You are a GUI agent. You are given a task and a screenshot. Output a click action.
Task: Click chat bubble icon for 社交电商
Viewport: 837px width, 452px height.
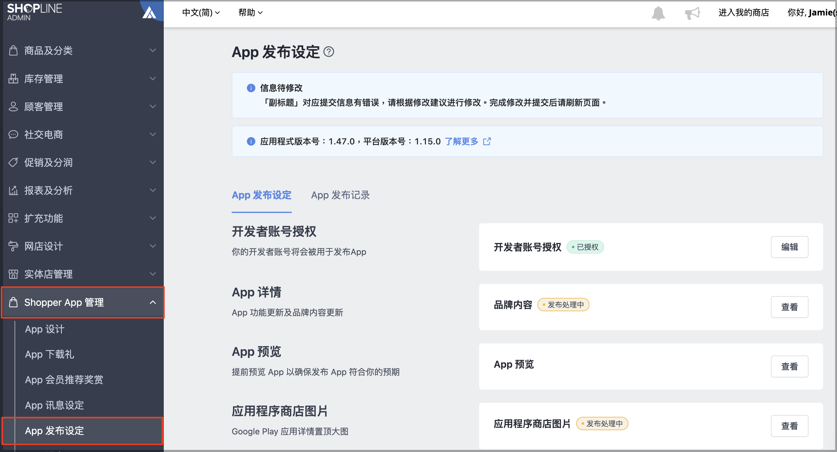pyautogui.click(x=13, y=134)
